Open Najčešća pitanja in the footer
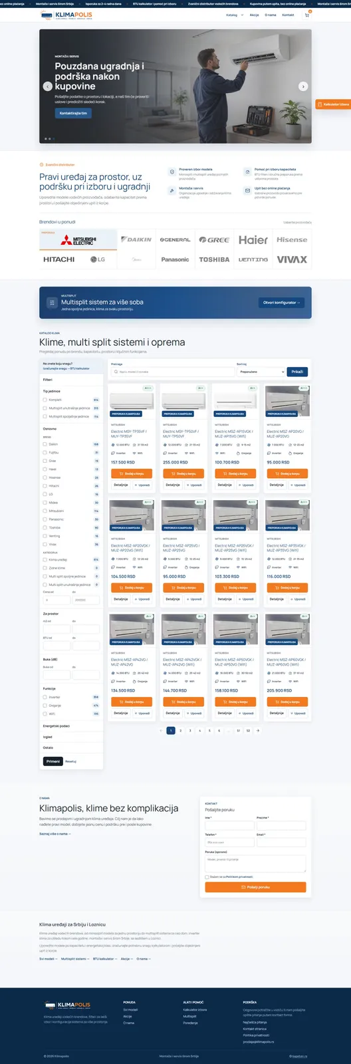 coord(255,1022)
